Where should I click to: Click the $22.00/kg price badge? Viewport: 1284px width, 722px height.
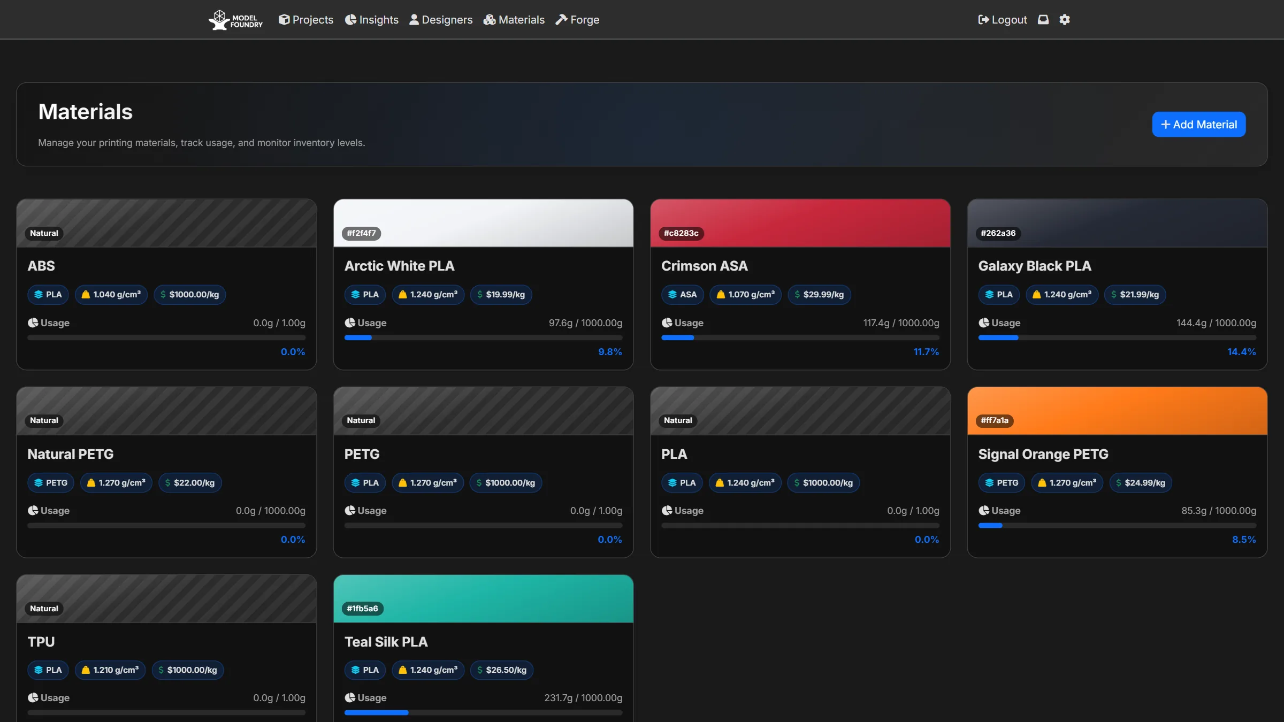(190, 483)
